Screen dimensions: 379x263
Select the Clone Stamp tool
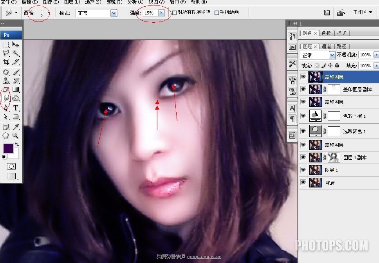pyautogui.click(x=6, y=81)
